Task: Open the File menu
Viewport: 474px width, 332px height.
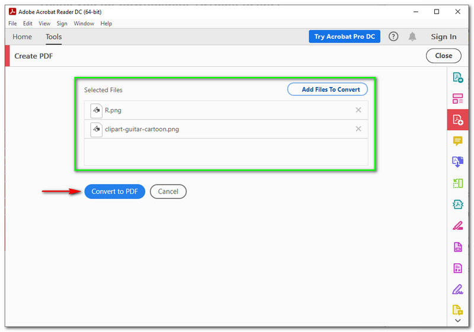Action: click(x=12, y=24)
